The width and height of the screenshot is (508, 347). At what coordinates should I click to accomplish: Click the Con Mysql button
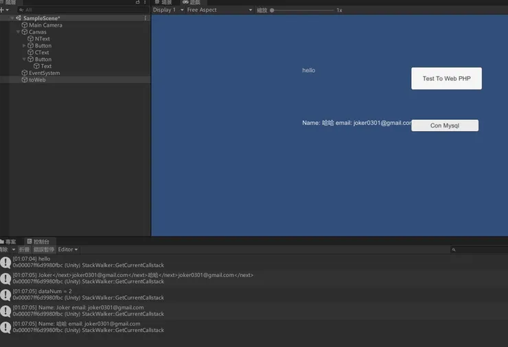point(445,125)
